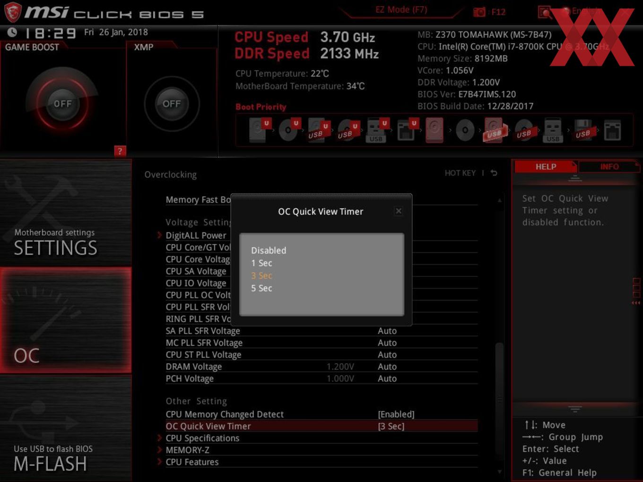Click the scroll up arrow of Overclocking list
Viewport: 643px width, 482px height.
(x=499, y=200)
